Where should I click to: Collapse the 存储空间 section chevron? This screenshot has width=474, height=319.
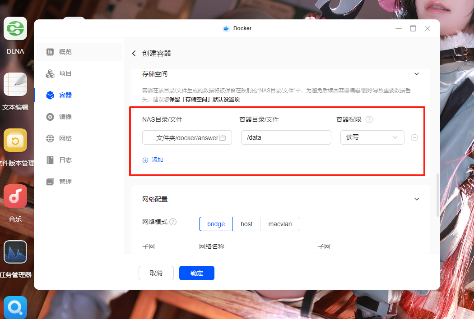pyautogui.click(x=417, y=74)
